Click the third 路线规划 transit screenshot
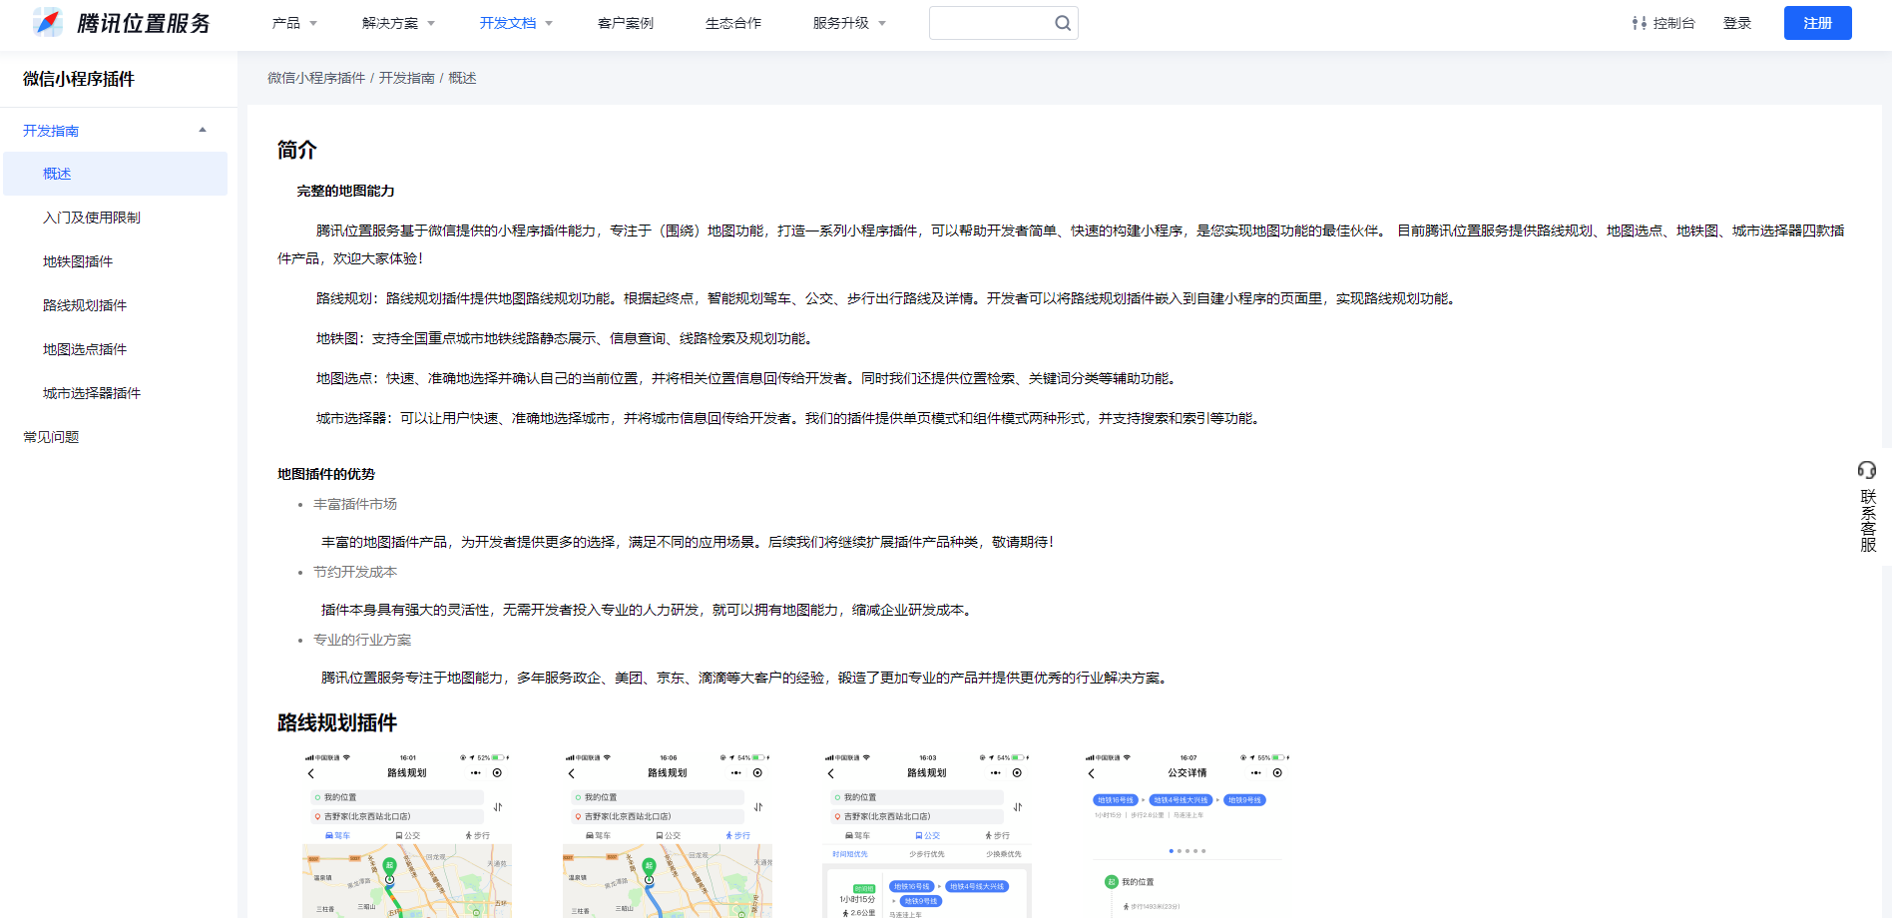1892x918 pixels. tap(927, 834)
